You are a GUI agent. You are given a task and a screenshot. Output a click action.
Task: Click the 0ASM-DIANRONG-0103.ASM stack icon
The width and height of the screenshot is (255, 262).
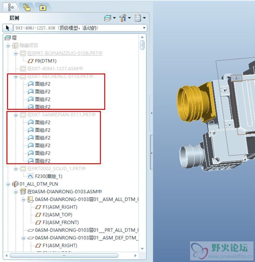point(23,192)
